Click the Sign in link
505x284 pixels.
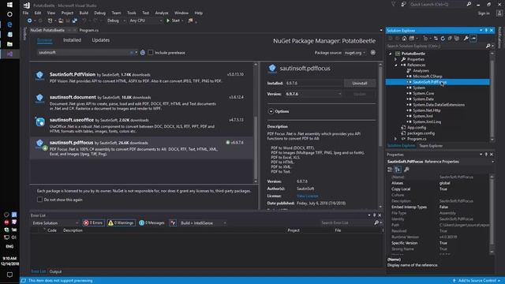click(x=484, y=13)
